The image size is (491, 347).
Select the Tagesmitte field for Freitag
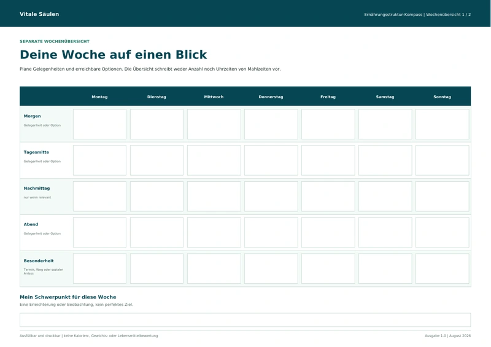click(x=328, y=160)
